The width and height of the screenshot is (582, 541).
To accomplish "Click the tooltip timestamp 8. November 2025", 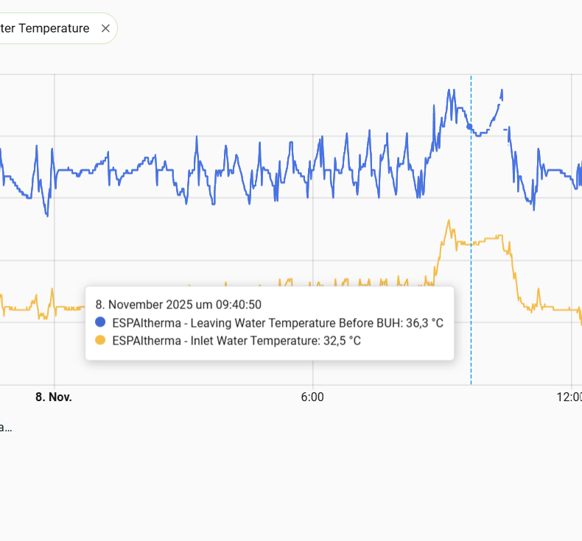I will (x=178, y=304).
